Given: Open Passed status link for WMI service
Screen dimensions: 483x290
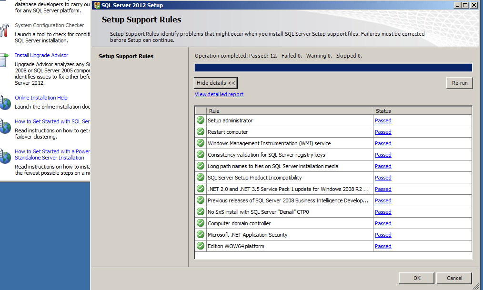Looking at the screenshot, I should [383, 143].
